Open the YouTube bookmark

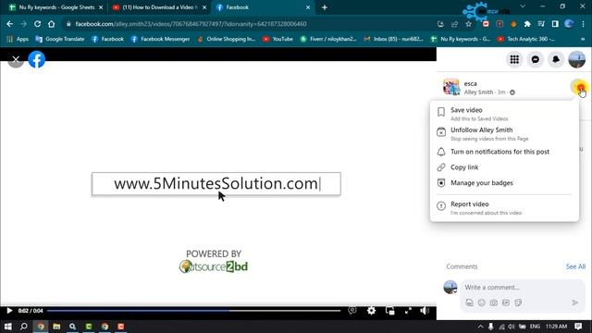tap(277, 39)
